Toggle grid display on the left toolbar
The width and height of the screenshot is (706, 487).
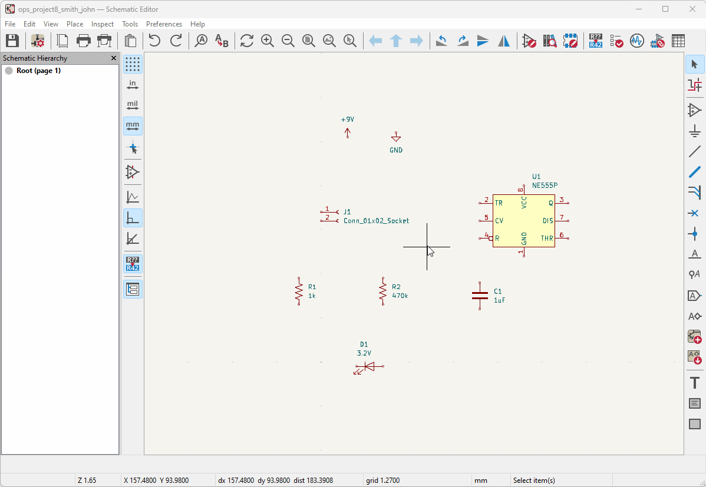point(133,64)
